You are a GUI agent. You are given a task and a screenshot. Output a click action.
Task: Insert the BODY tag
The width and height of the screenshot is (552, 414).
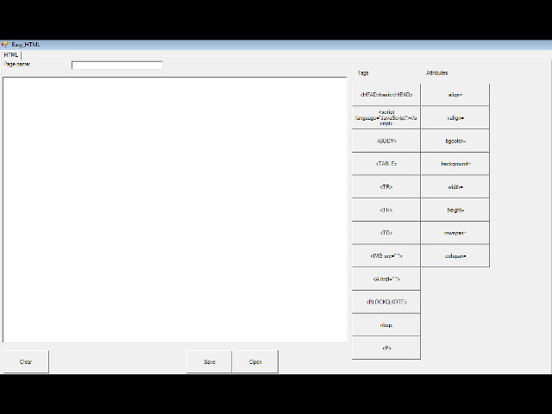pos(386,141)
